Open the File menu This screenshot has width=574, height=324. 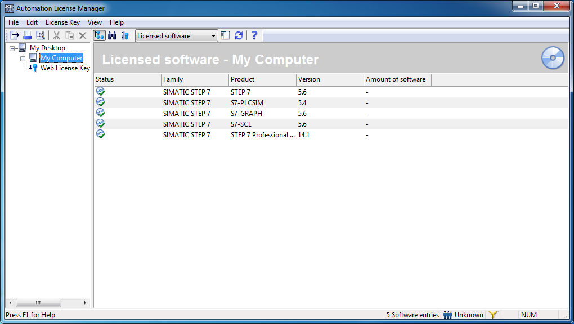click(14, 22)
